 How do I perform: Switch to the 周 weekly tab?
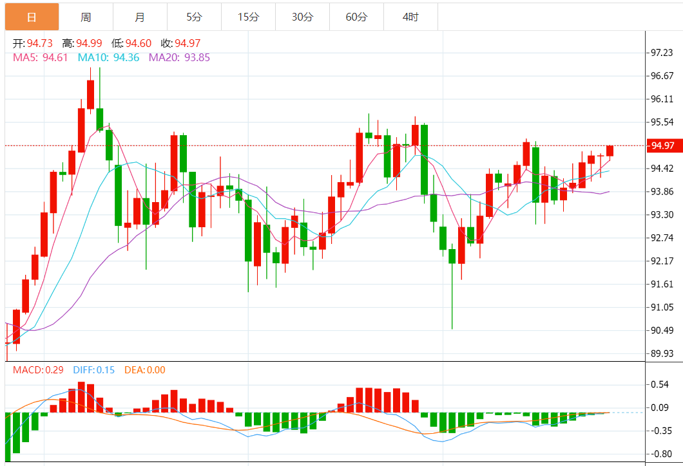86,17
